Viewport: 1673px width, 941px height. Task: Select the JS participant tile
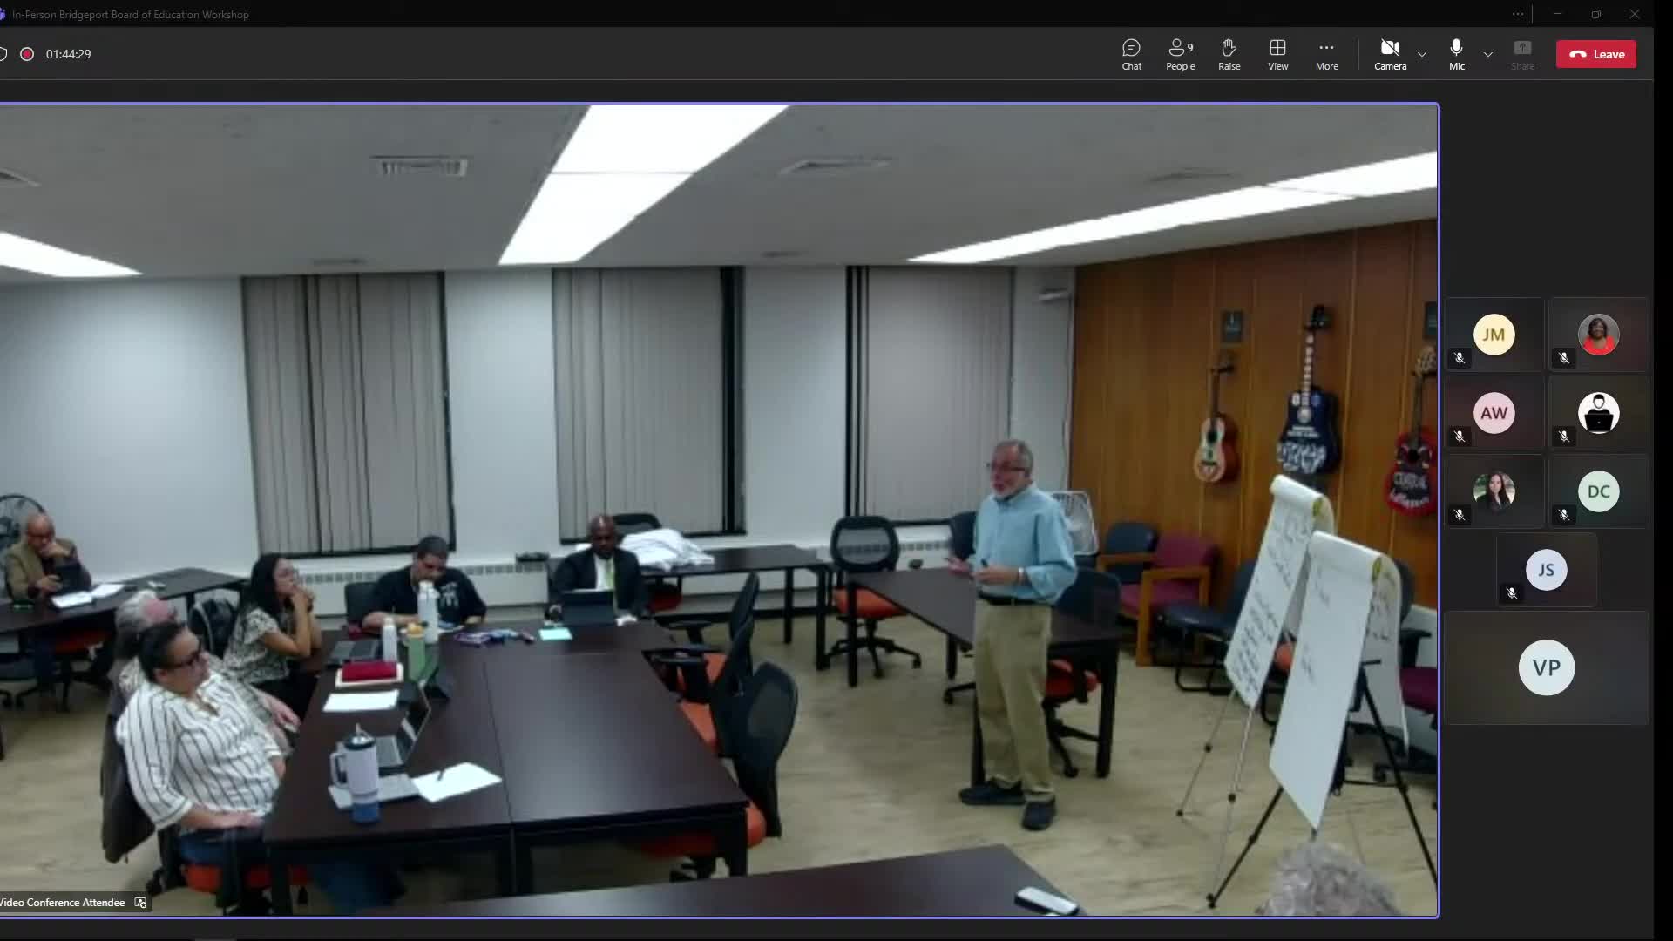pos(1546,570)
